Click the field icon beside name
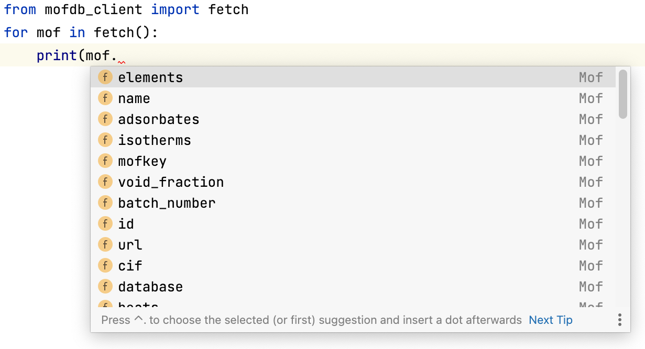The width and height of the screenshot is (645, 349). click(x=105, y=98)
